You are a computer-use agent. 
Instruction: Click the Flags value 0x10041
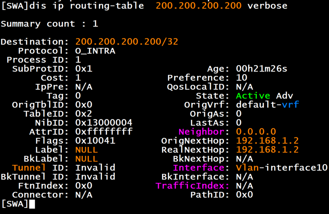(95, 141)
